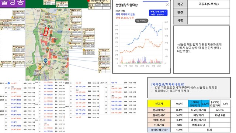This screenshot has height=133, width=236.
Task: Select the 해당시기 cell
Action: coord(199,115)
